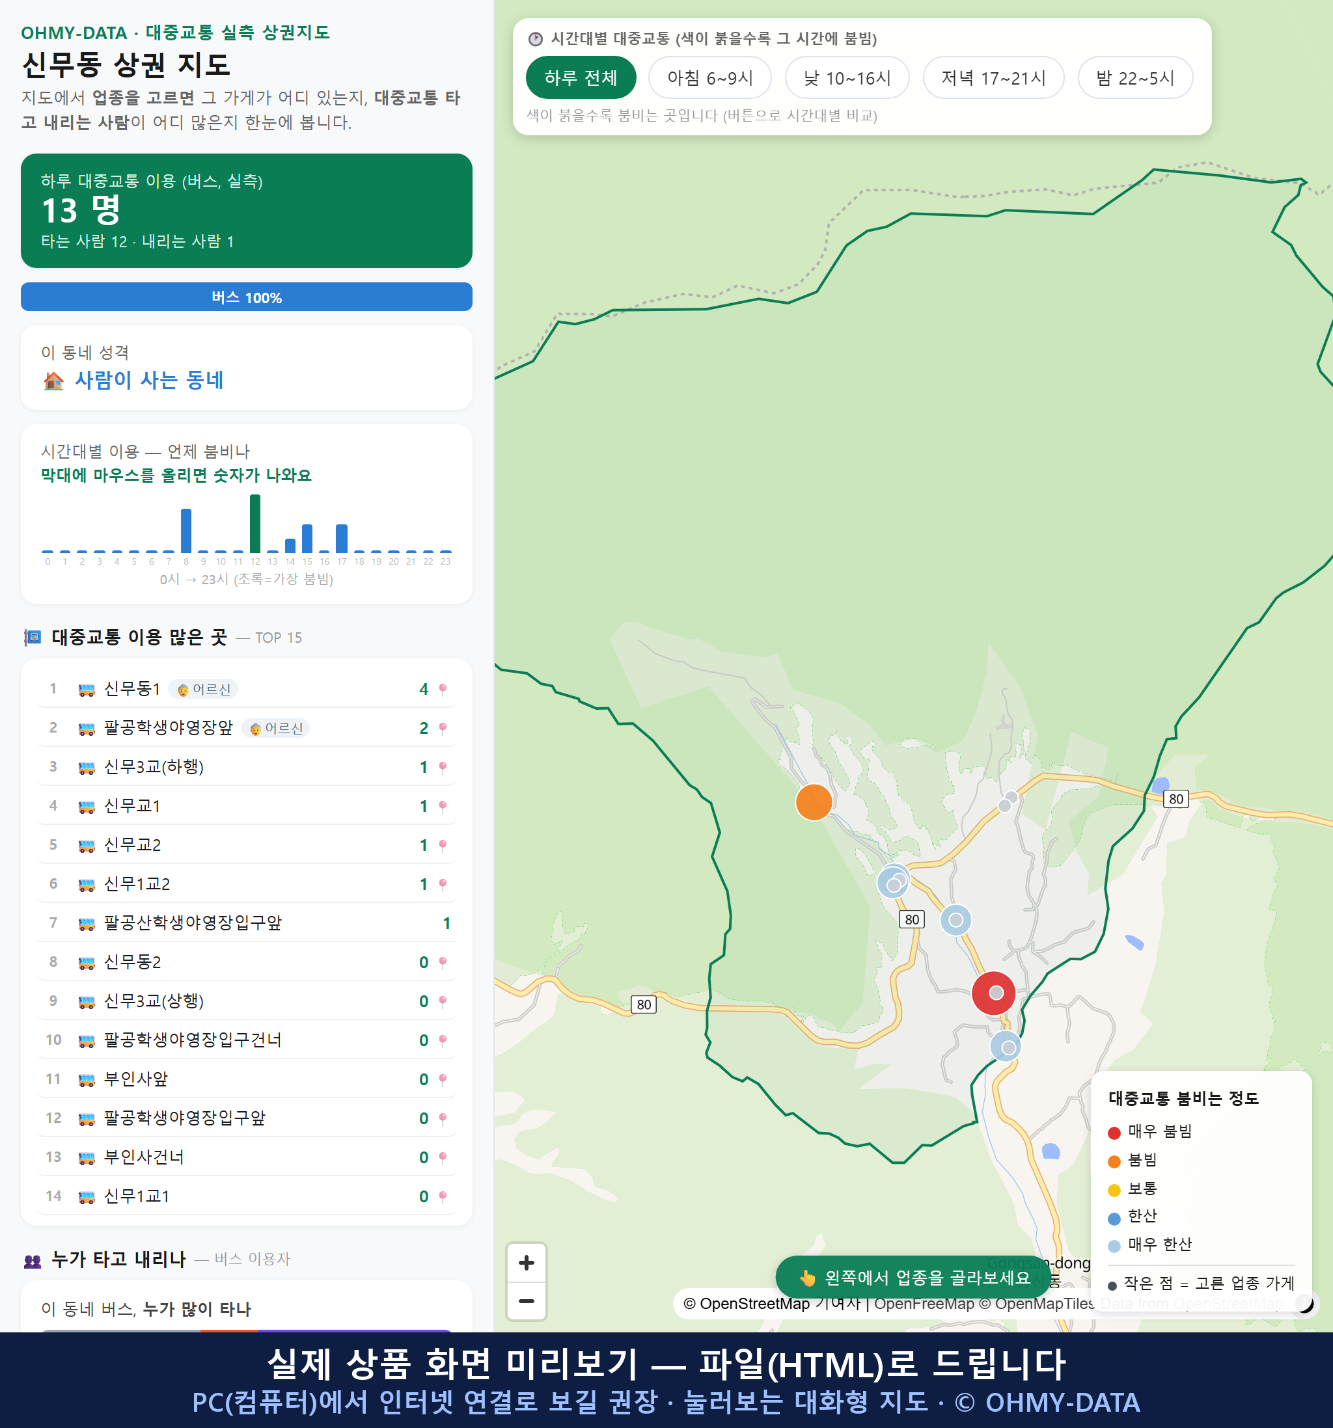Click the map pin icon for 신무교2

click(x=443, y=846)
